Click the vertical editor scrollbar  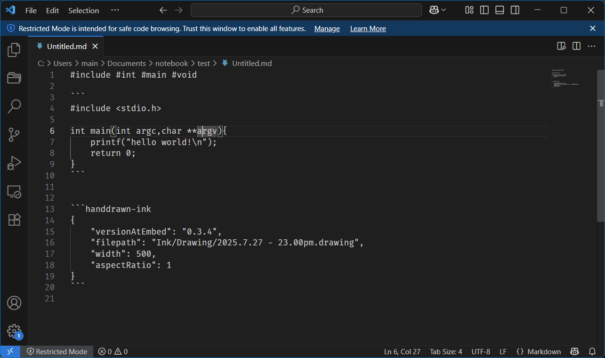click(x=601, y=146)
